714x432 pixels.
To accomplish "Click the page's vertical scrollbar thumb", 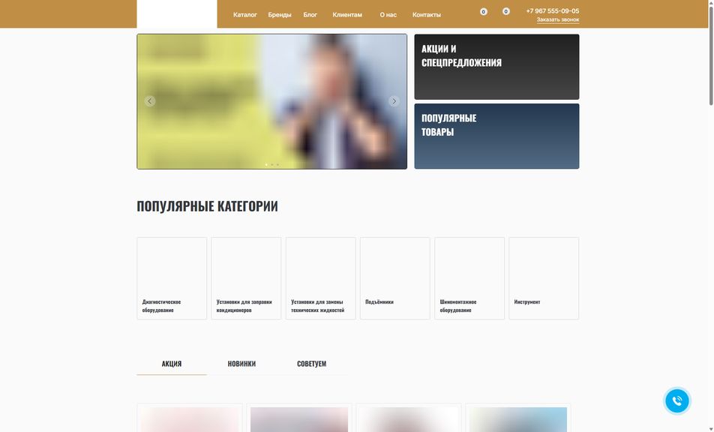I will point(711,55).
